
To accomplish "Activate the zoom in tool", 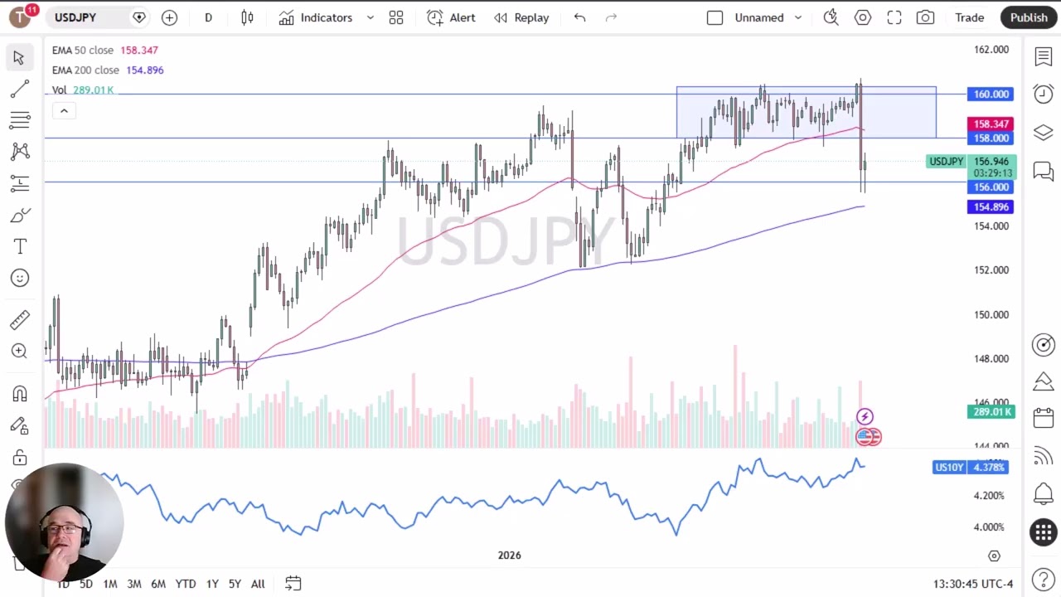I will 19,351.
